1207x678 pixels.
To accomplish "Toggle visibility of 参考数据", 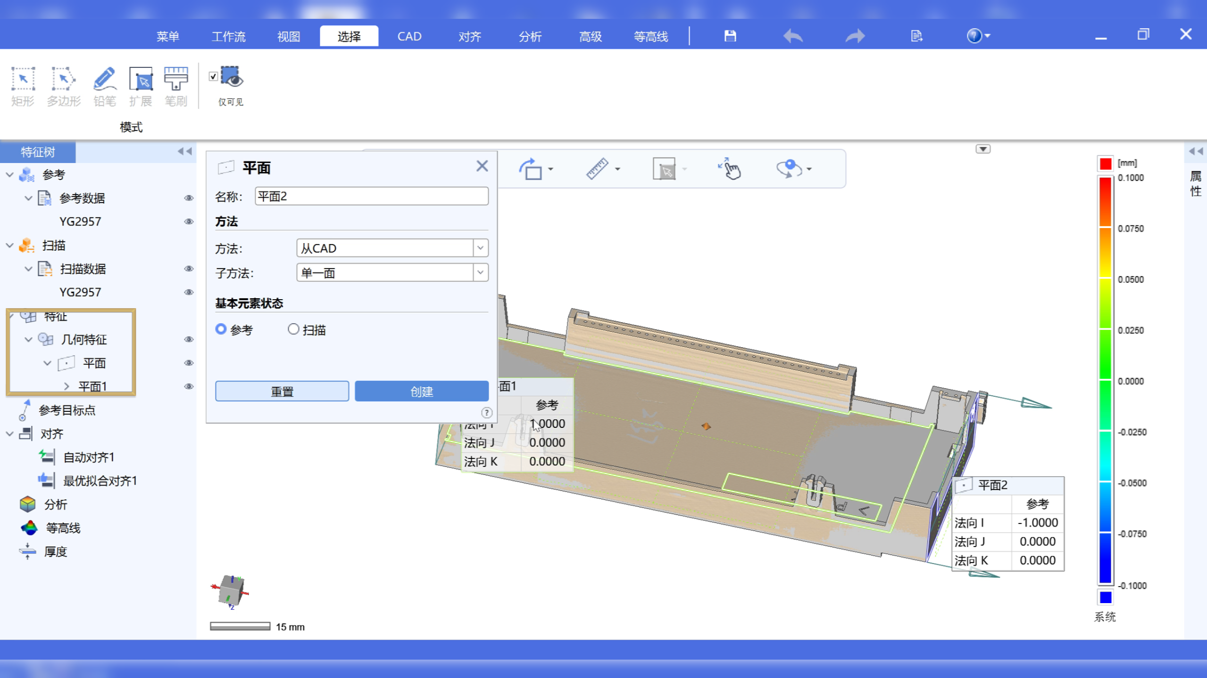I will point(189,198).
